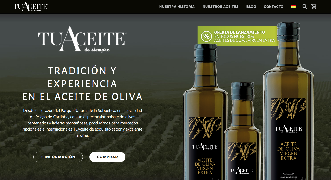This screenshot has height=180, width=331.
Task: Click the TuAceite logo on right bottle label
Action: 288,129
